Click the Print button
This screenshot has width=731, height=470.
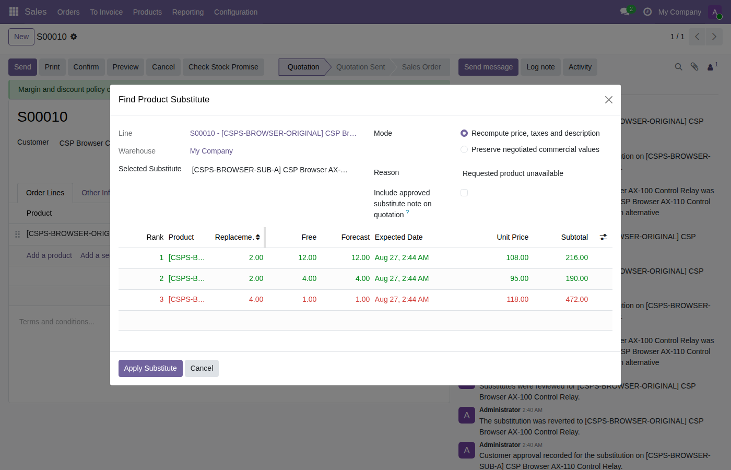(52, 67)
